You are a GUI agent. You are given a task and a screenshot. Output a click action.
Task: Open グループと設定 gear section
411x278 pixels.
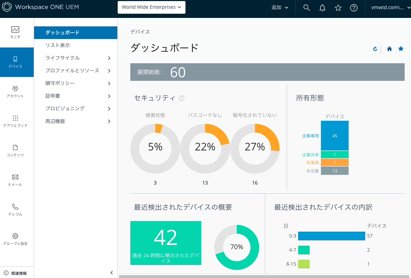pos(15,239)
